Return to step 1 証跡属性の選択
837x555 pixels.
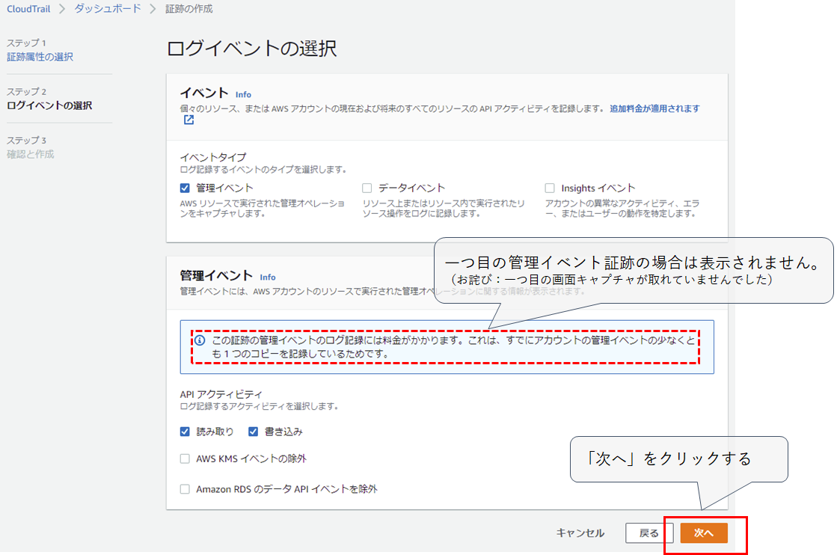pyautogui.click(x=40, y=57)
